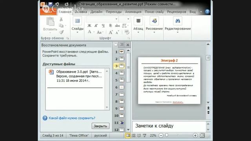
Task: Click the zoom in plus button
Action: pos(195,136)
